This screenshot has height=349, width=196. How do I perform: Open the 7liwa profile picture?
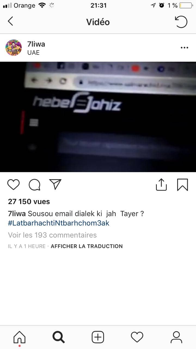pos(14,48)
